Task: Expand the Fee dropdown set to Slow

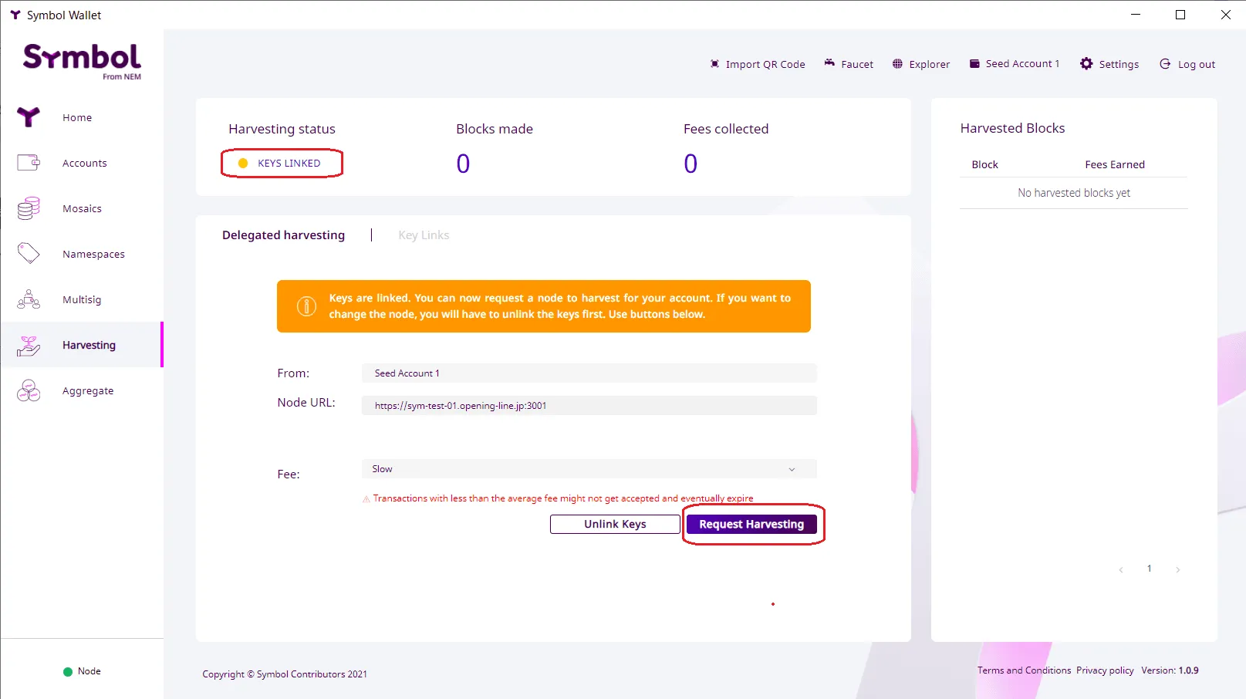Action: tap(589, 469)
